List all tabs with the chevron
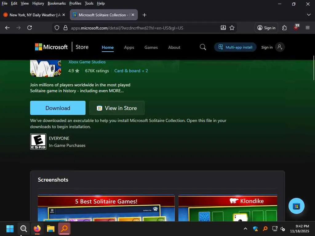Screen dimensions: 315x236 pyautogui.click(x=309, y=15)
